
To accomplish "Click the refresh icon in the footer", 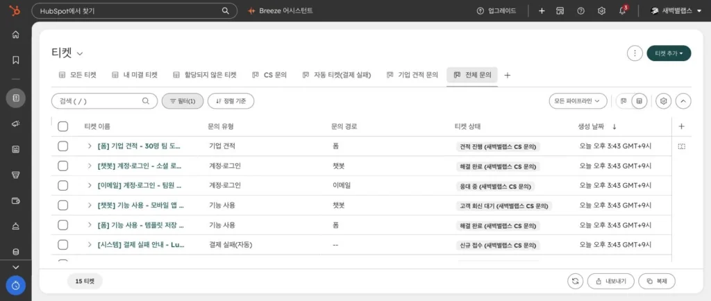I will (575, 281).
